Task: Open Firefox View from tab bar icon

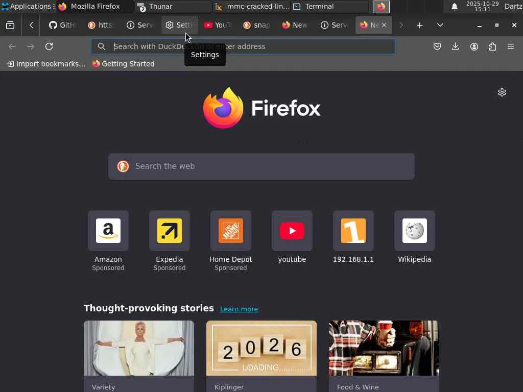Action: pos(10,26)
